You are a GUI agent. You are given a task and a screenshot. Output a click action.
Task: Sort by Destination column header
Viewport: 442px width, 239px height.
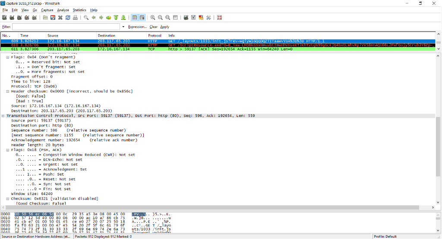[x=121, y=35]
